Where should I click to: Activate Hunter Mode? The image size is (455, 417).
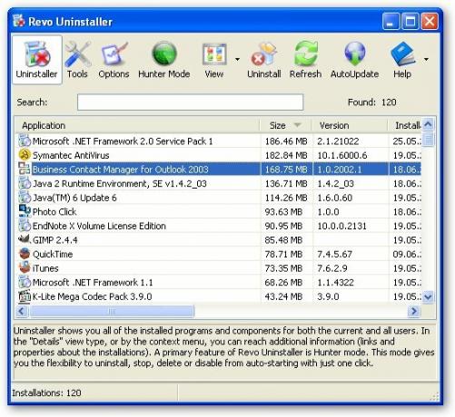pos(163,60)
